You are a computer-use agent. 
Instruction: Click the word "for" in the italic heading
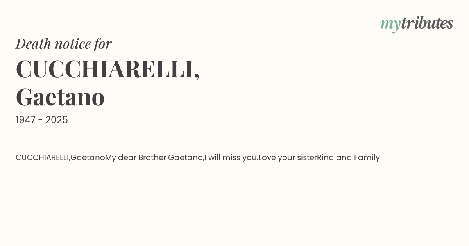click(103, 43)
